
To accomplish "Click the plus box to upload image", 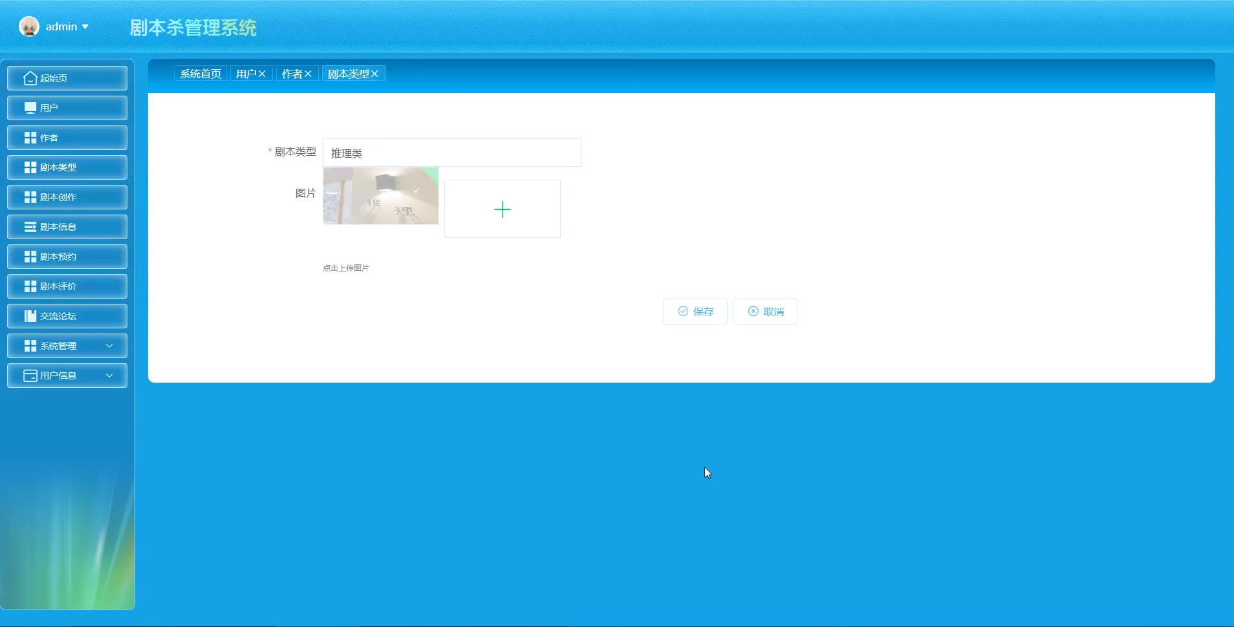I will [503, 209].
